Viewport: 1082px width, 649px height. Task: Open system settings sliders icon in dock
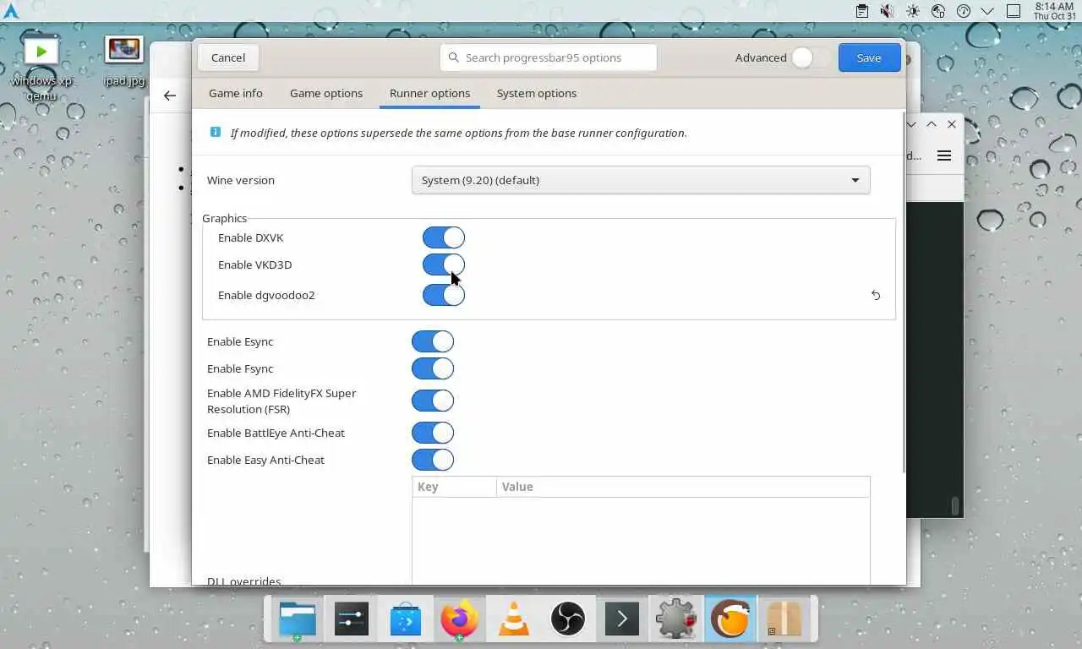click(x=352, y=619)
